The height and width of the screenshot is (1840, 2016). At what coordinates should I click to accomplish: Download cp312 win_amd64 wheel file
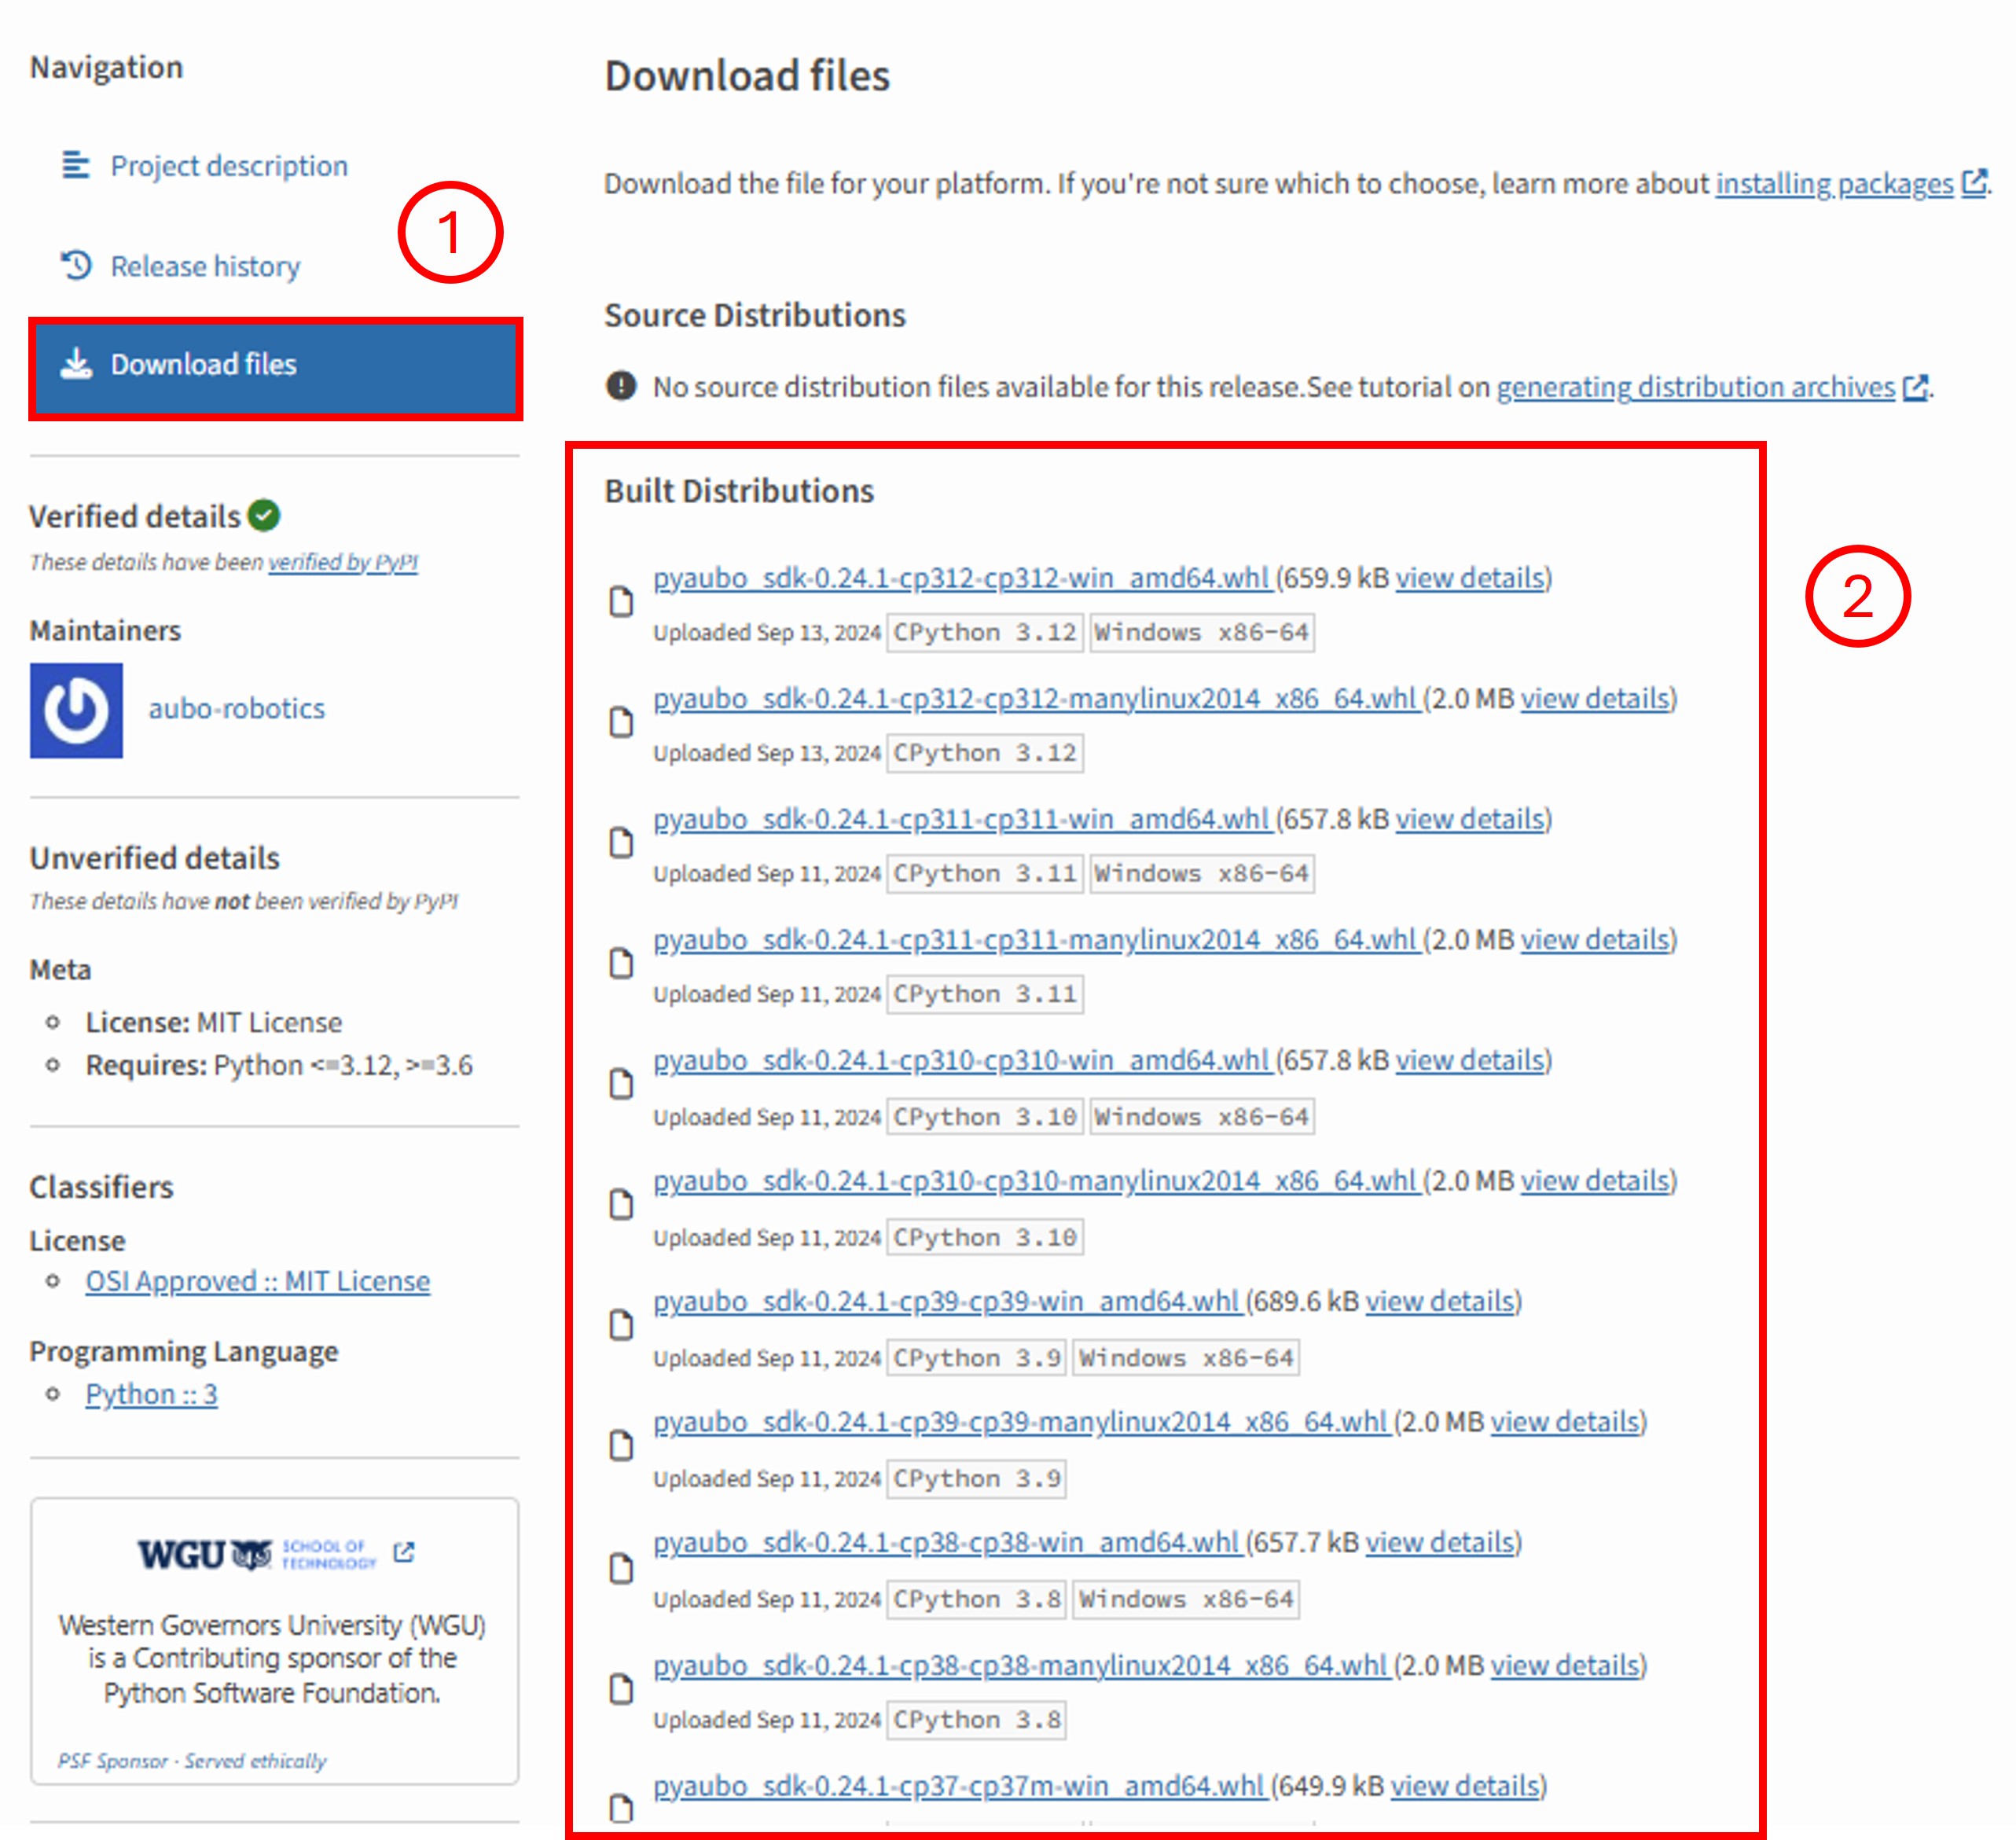(x=962, y=578)
